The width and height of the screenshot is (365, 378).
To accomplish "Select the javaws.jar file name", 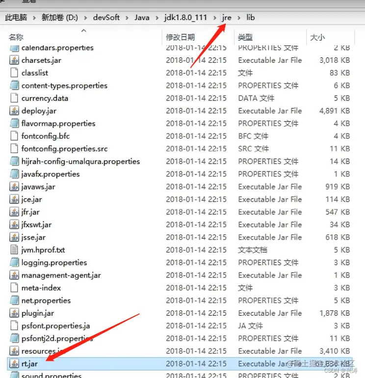I will click(x=38, y=187).
